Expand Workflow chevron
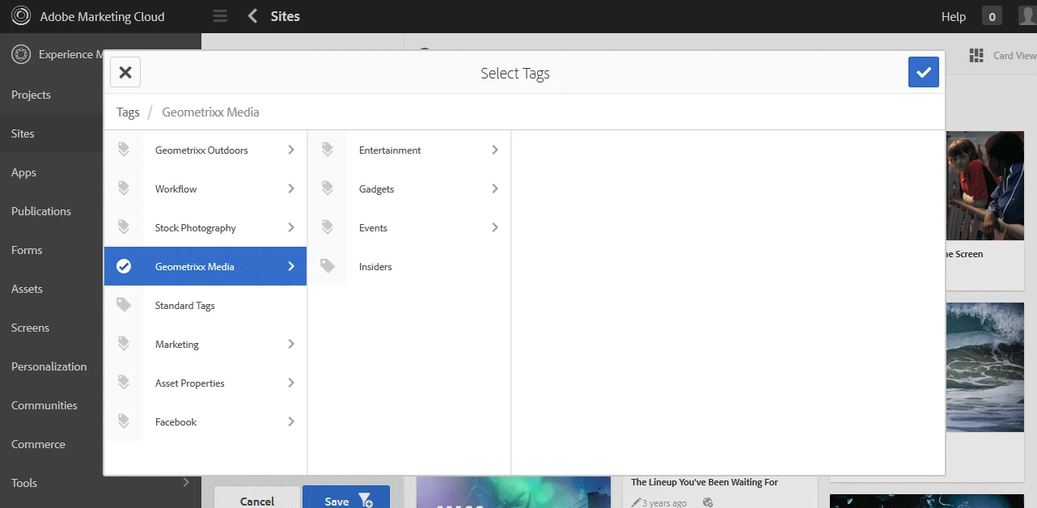The width and height of the screenshot is (1037, 508). coord(291,188)
